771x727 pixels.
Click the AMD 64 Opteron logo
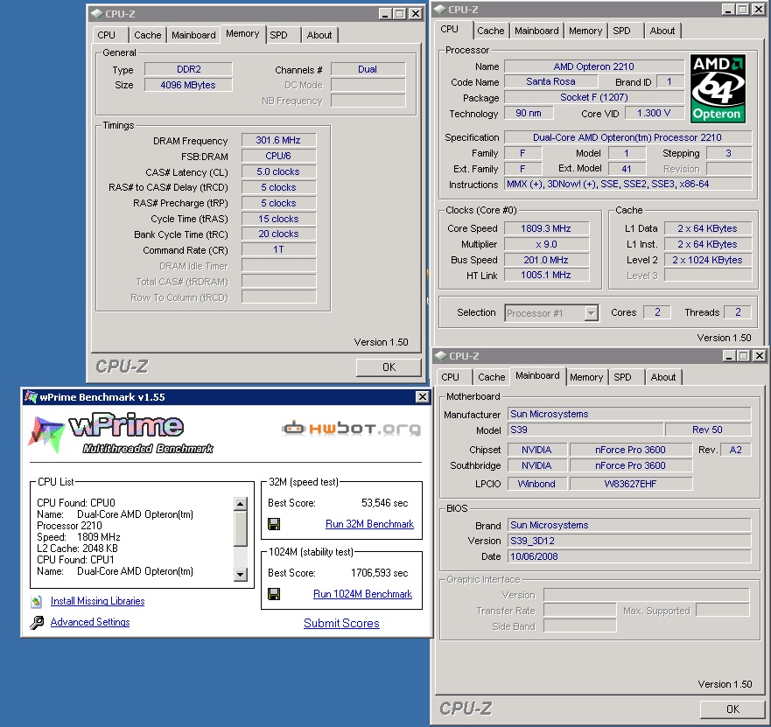[718, 88]
